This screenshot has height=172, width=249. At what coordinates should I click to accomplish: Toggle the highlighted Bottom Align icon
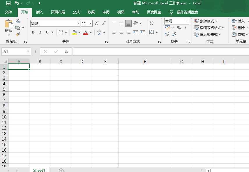coord(128,24)
